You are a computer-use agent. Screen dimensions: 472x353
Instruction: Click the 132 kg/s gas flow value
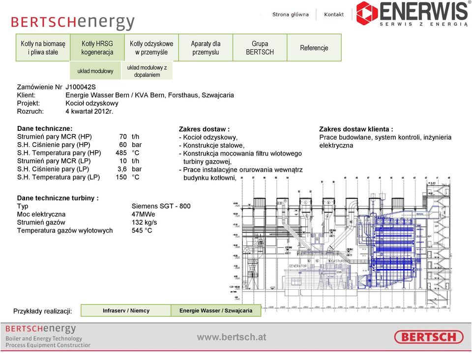coord(144,222)
